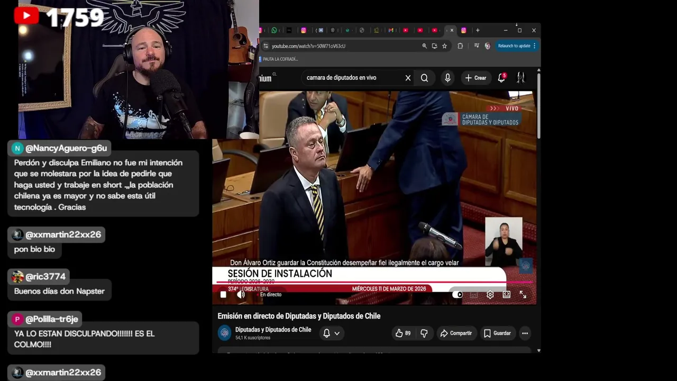Share the video via Compartir
Viewport: 677px width, 381px height.
[456, 333]
